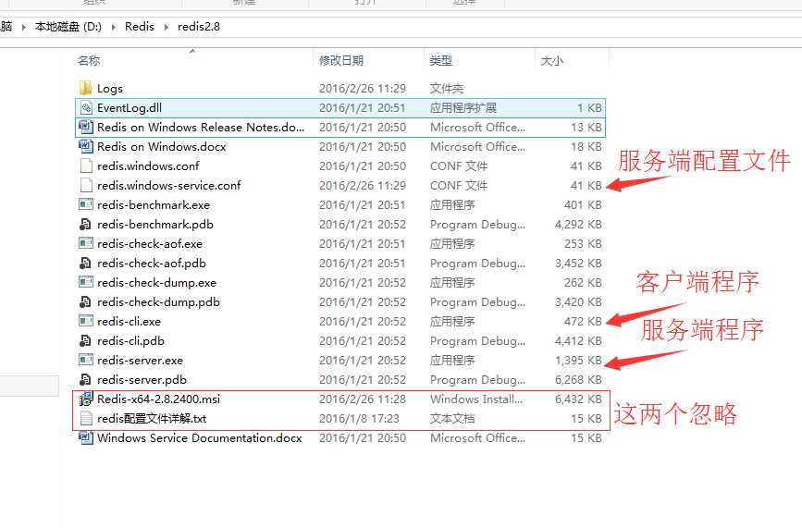Click the Logs folder icon
The width and height of the screenshot is (802, 528).
pyautogui.click(x=86, y=88)
